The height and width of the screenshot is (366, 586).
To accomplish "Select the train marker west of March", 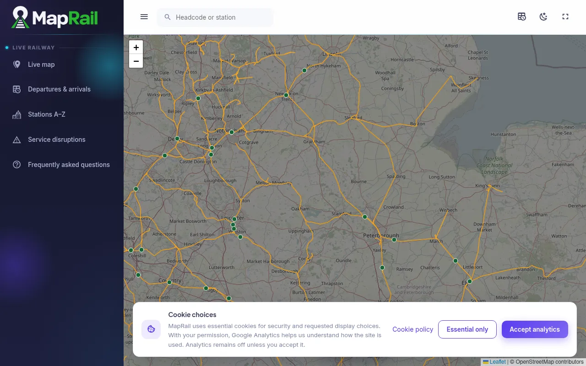I will [394, 240].
